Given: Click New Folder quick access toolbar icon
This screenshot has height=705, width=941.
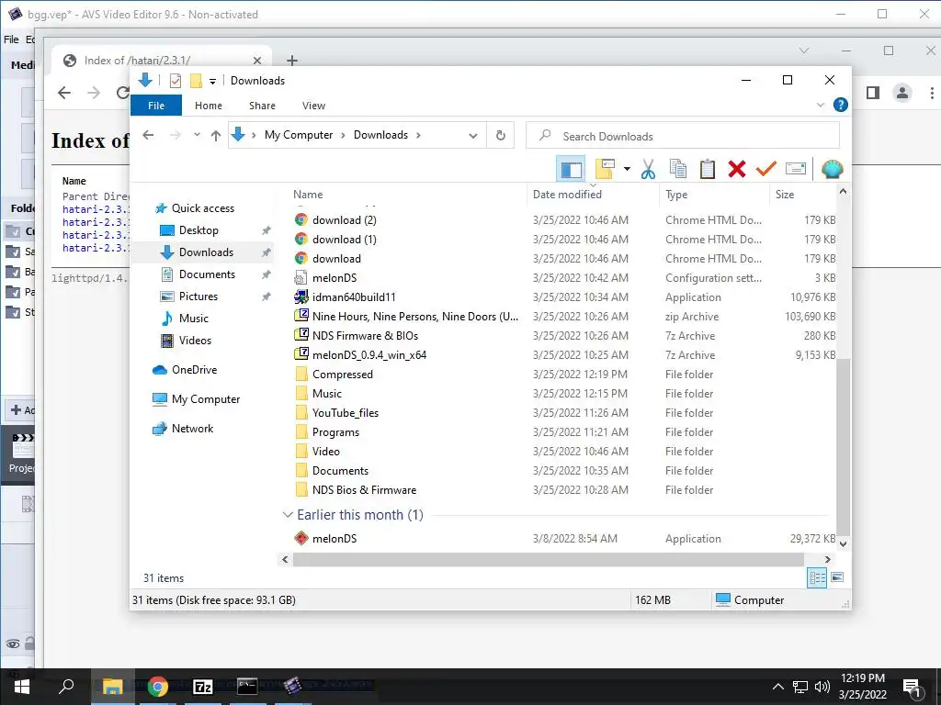Looking at the screenshot, I should [196, 81].
